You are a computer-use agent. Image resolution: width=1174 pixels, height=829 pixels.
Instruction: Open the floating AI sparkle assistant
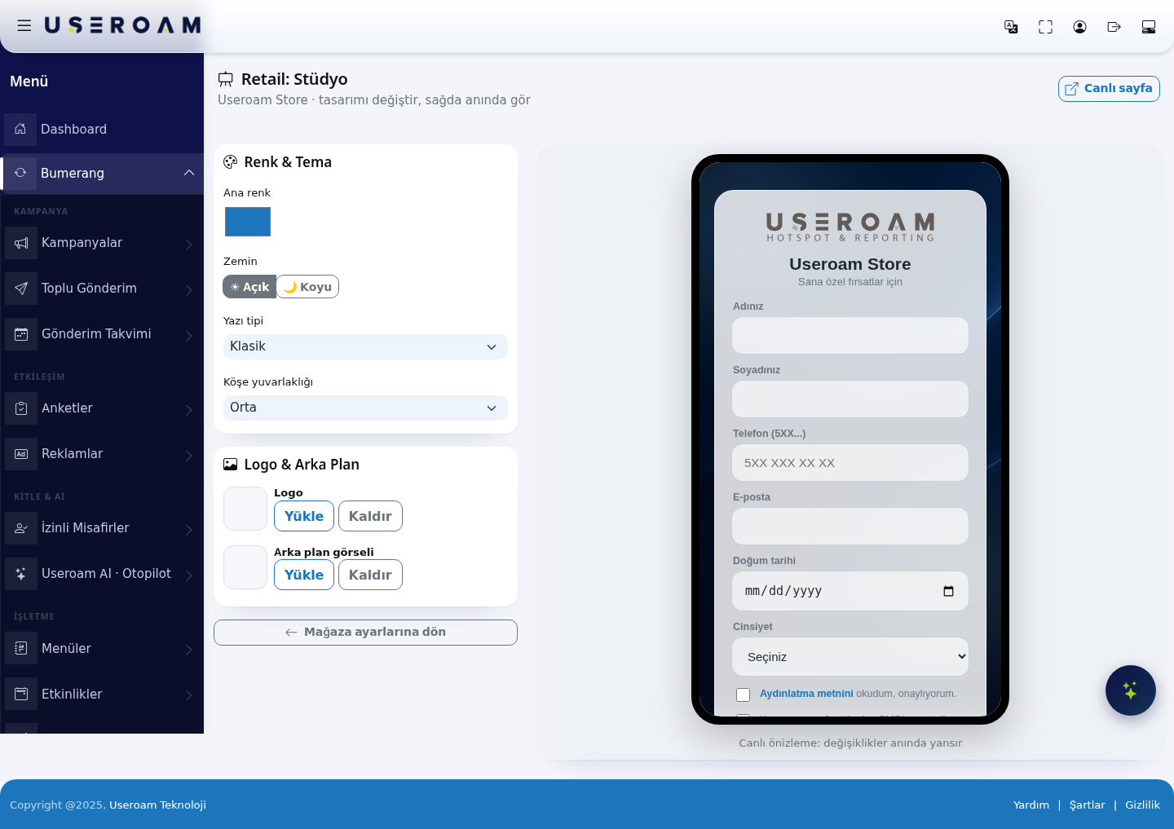[1130, 690]
